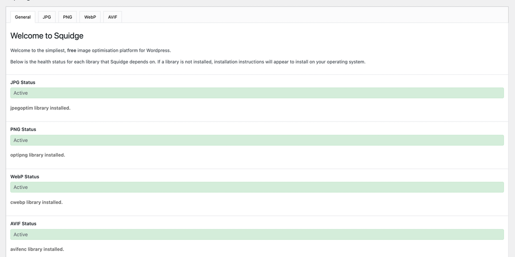The height and width of the screenshot is (257, 515).
Task: Click the free image optimisation platform sentence
Action: 91,50
